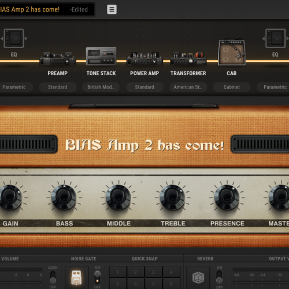Viewport: 289px width, 289px height.
Task: Open the Transformer module icon
Action: pos(188,58)
